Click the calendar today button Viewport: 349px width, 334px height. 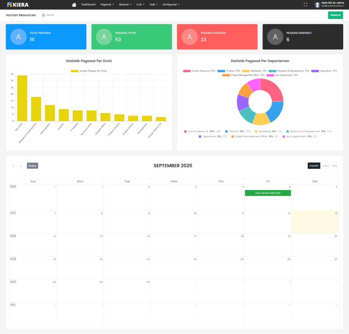(32, 166)
